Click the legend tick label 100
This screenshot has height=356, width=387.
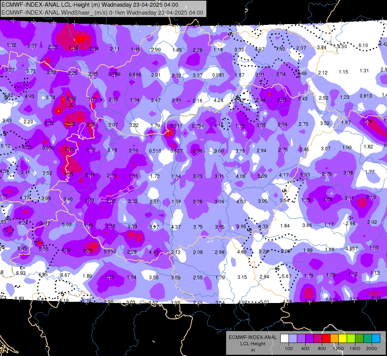(289, 348)
